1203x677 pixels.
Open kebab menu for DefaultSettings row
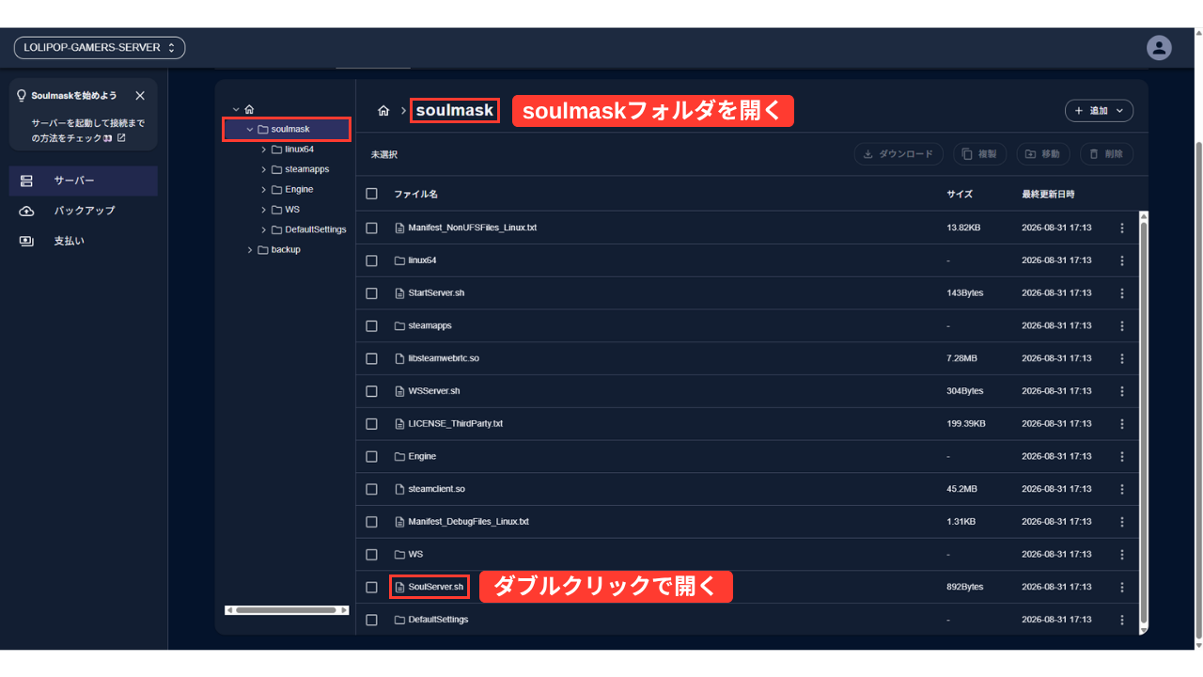1122,620
